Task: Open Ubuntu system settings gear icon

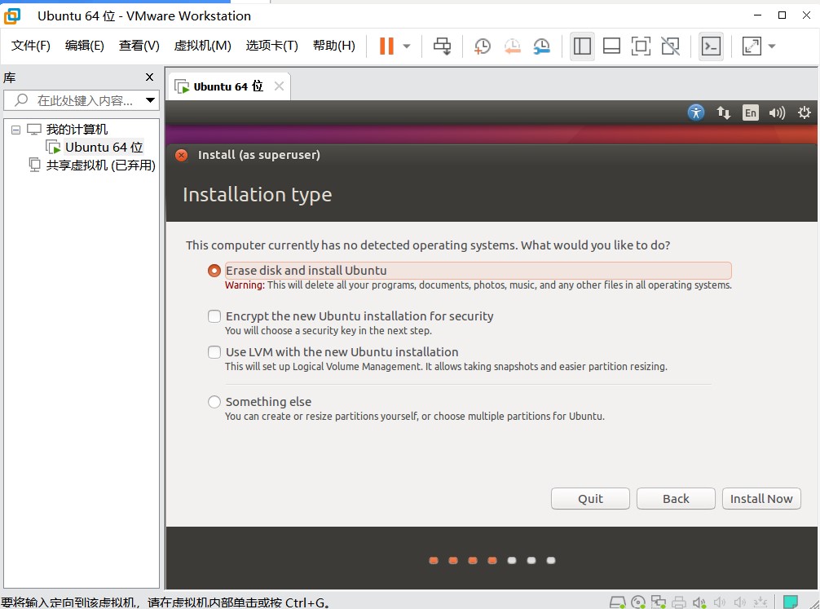Action: (805, 113)
